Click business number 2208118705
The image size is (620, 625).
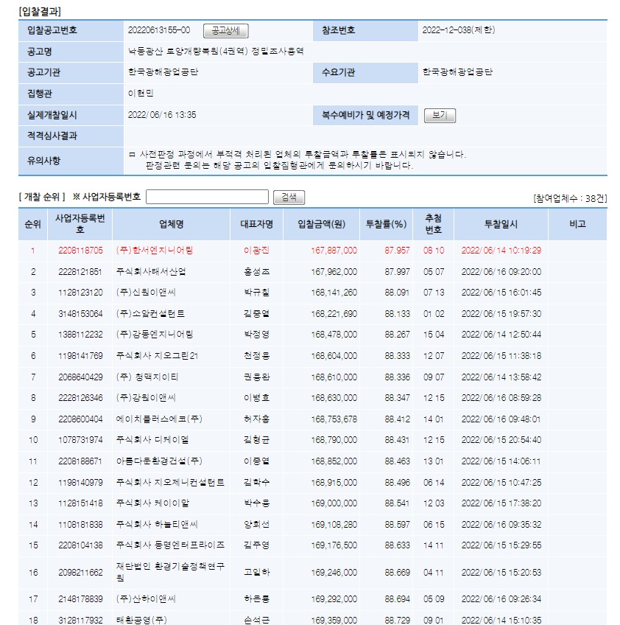(80, 251)
